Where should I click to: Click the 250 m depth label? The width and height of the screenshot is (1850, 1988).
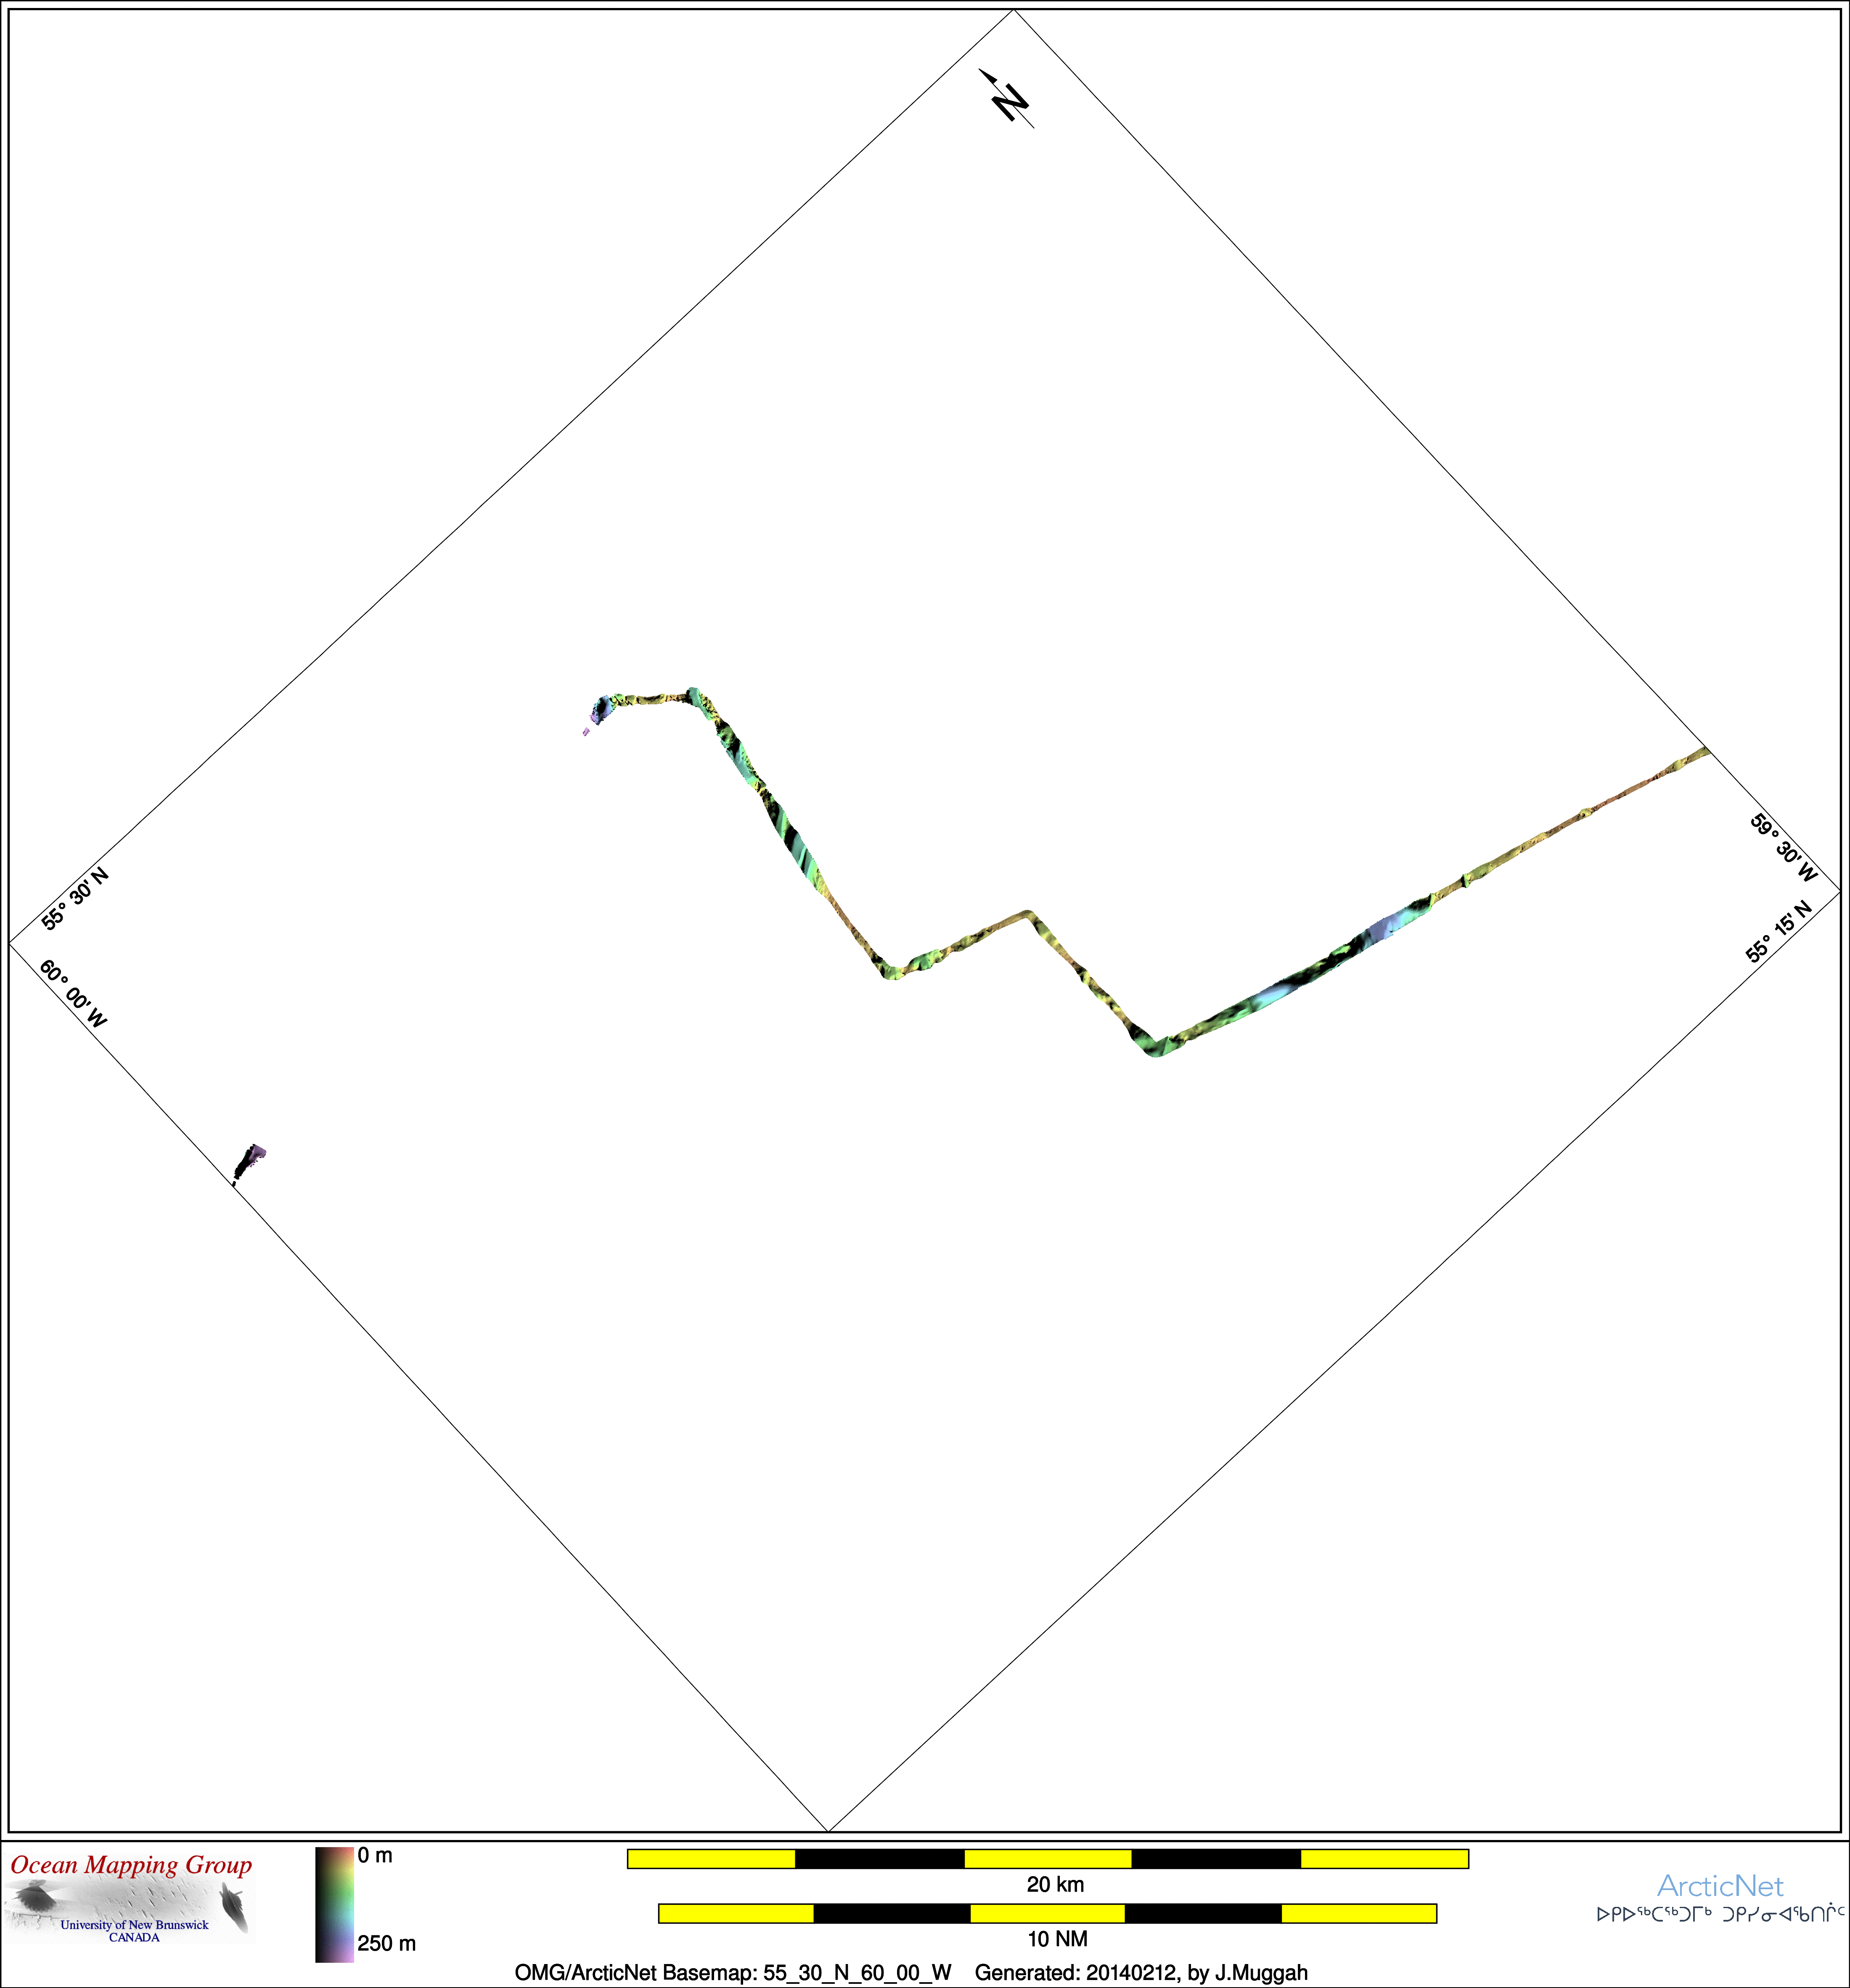pos(386,1944)
